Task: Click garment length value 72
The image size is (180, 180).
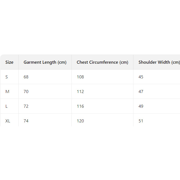Action: [26, 106]
